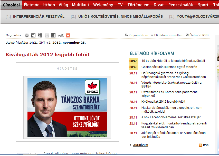The width and height of the screenshot is (219, 156).
Task: Click the printer icon beside Kinyomtatom
Action: 126,35
